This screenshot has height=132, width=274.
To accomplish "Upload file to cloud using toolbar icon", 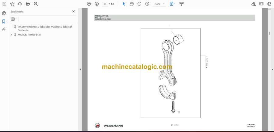I will pos(20,4).
